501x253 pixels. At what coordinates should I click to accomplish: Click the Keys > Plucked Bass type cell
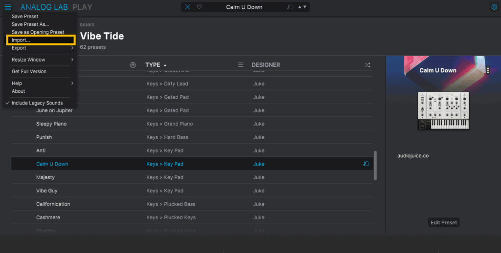pyautogui.click(x=171, y=204)
